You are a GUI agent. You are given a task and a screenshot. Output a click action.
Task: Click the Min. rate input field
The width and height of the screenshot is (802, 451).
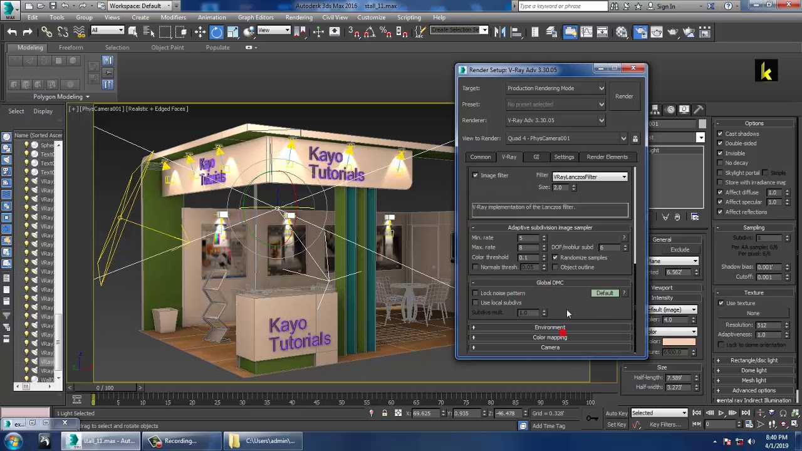pos(528,238)
